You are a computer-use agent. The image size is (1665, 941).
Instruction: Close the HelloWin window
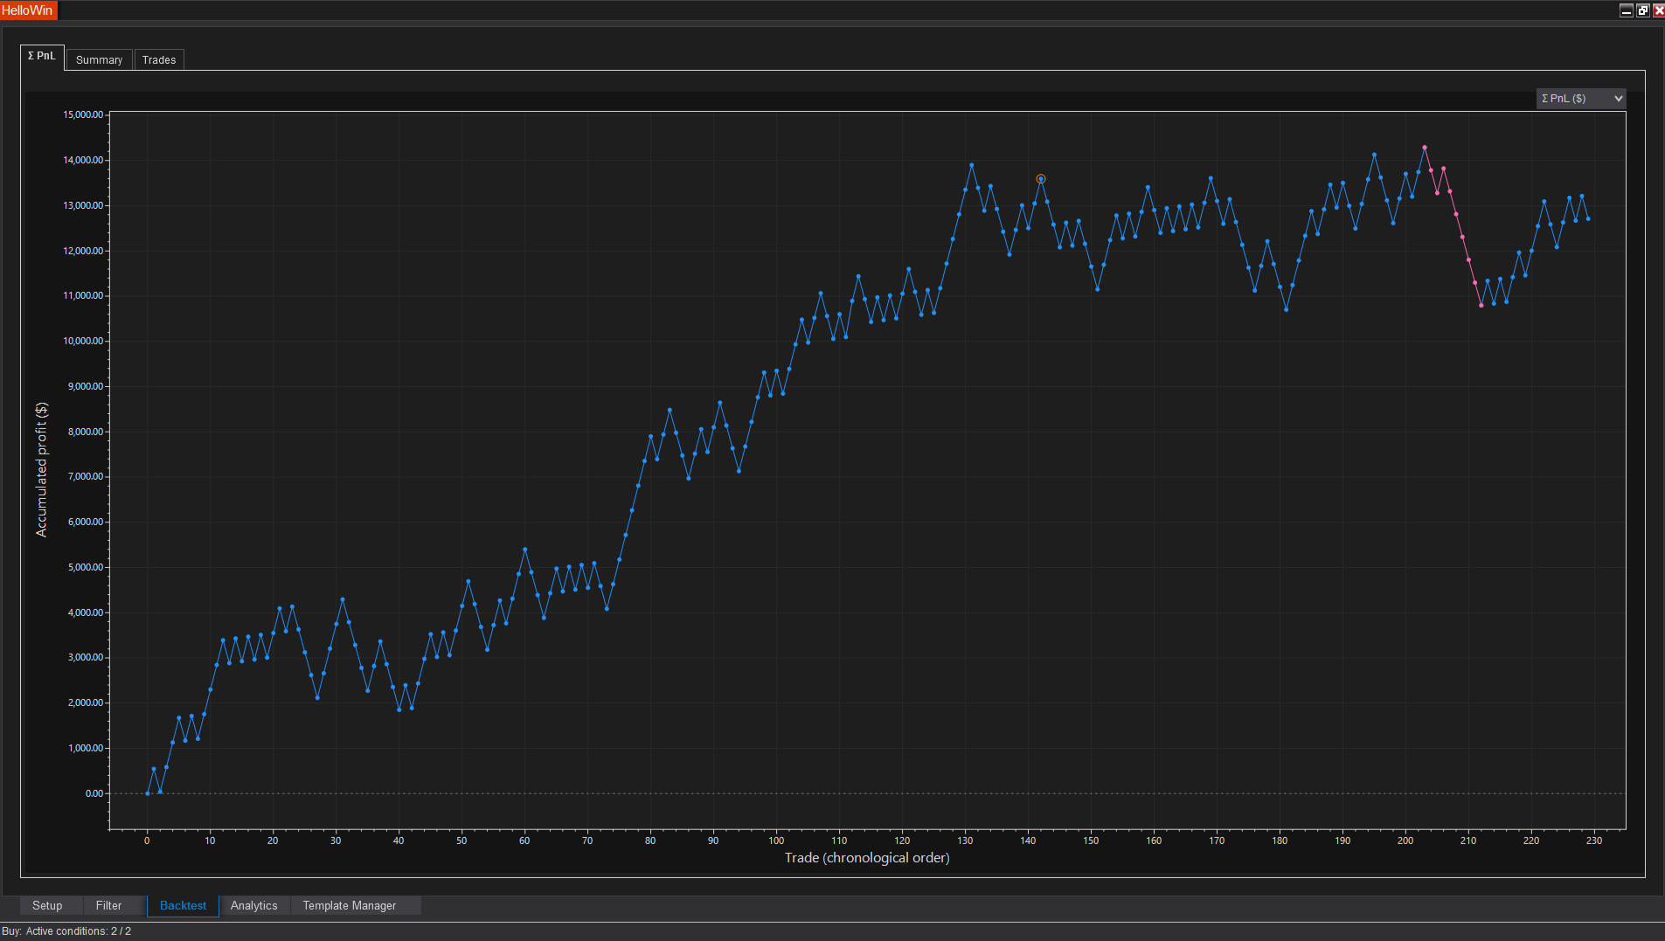1658,10
